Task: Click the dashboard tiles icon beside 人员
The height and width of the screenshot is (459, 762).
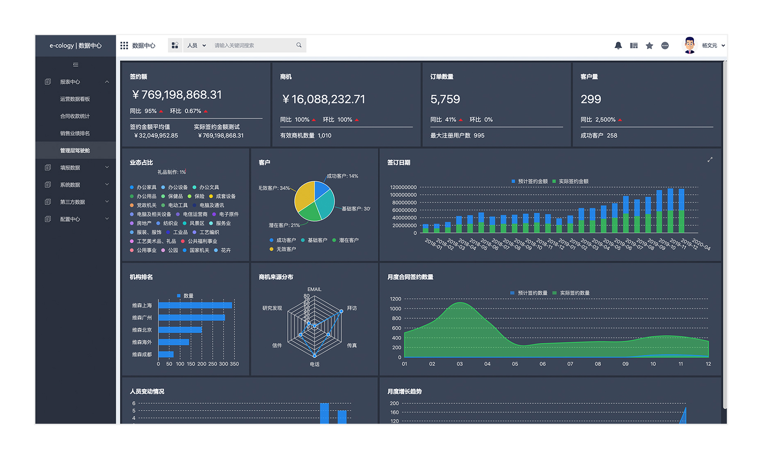Action: (175, 46)
